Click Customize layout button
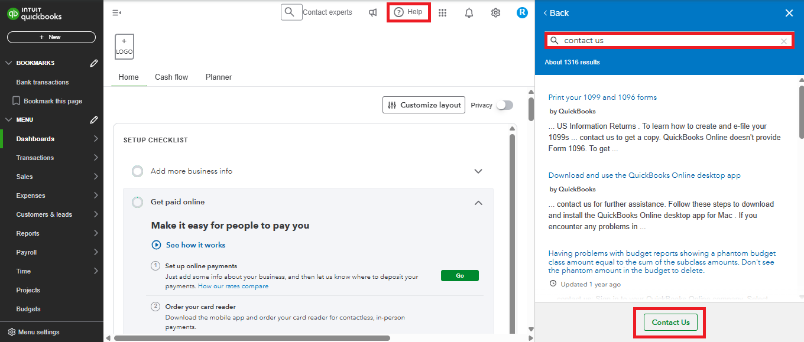The width and height of the screenshot is (804, 342). 424,105
